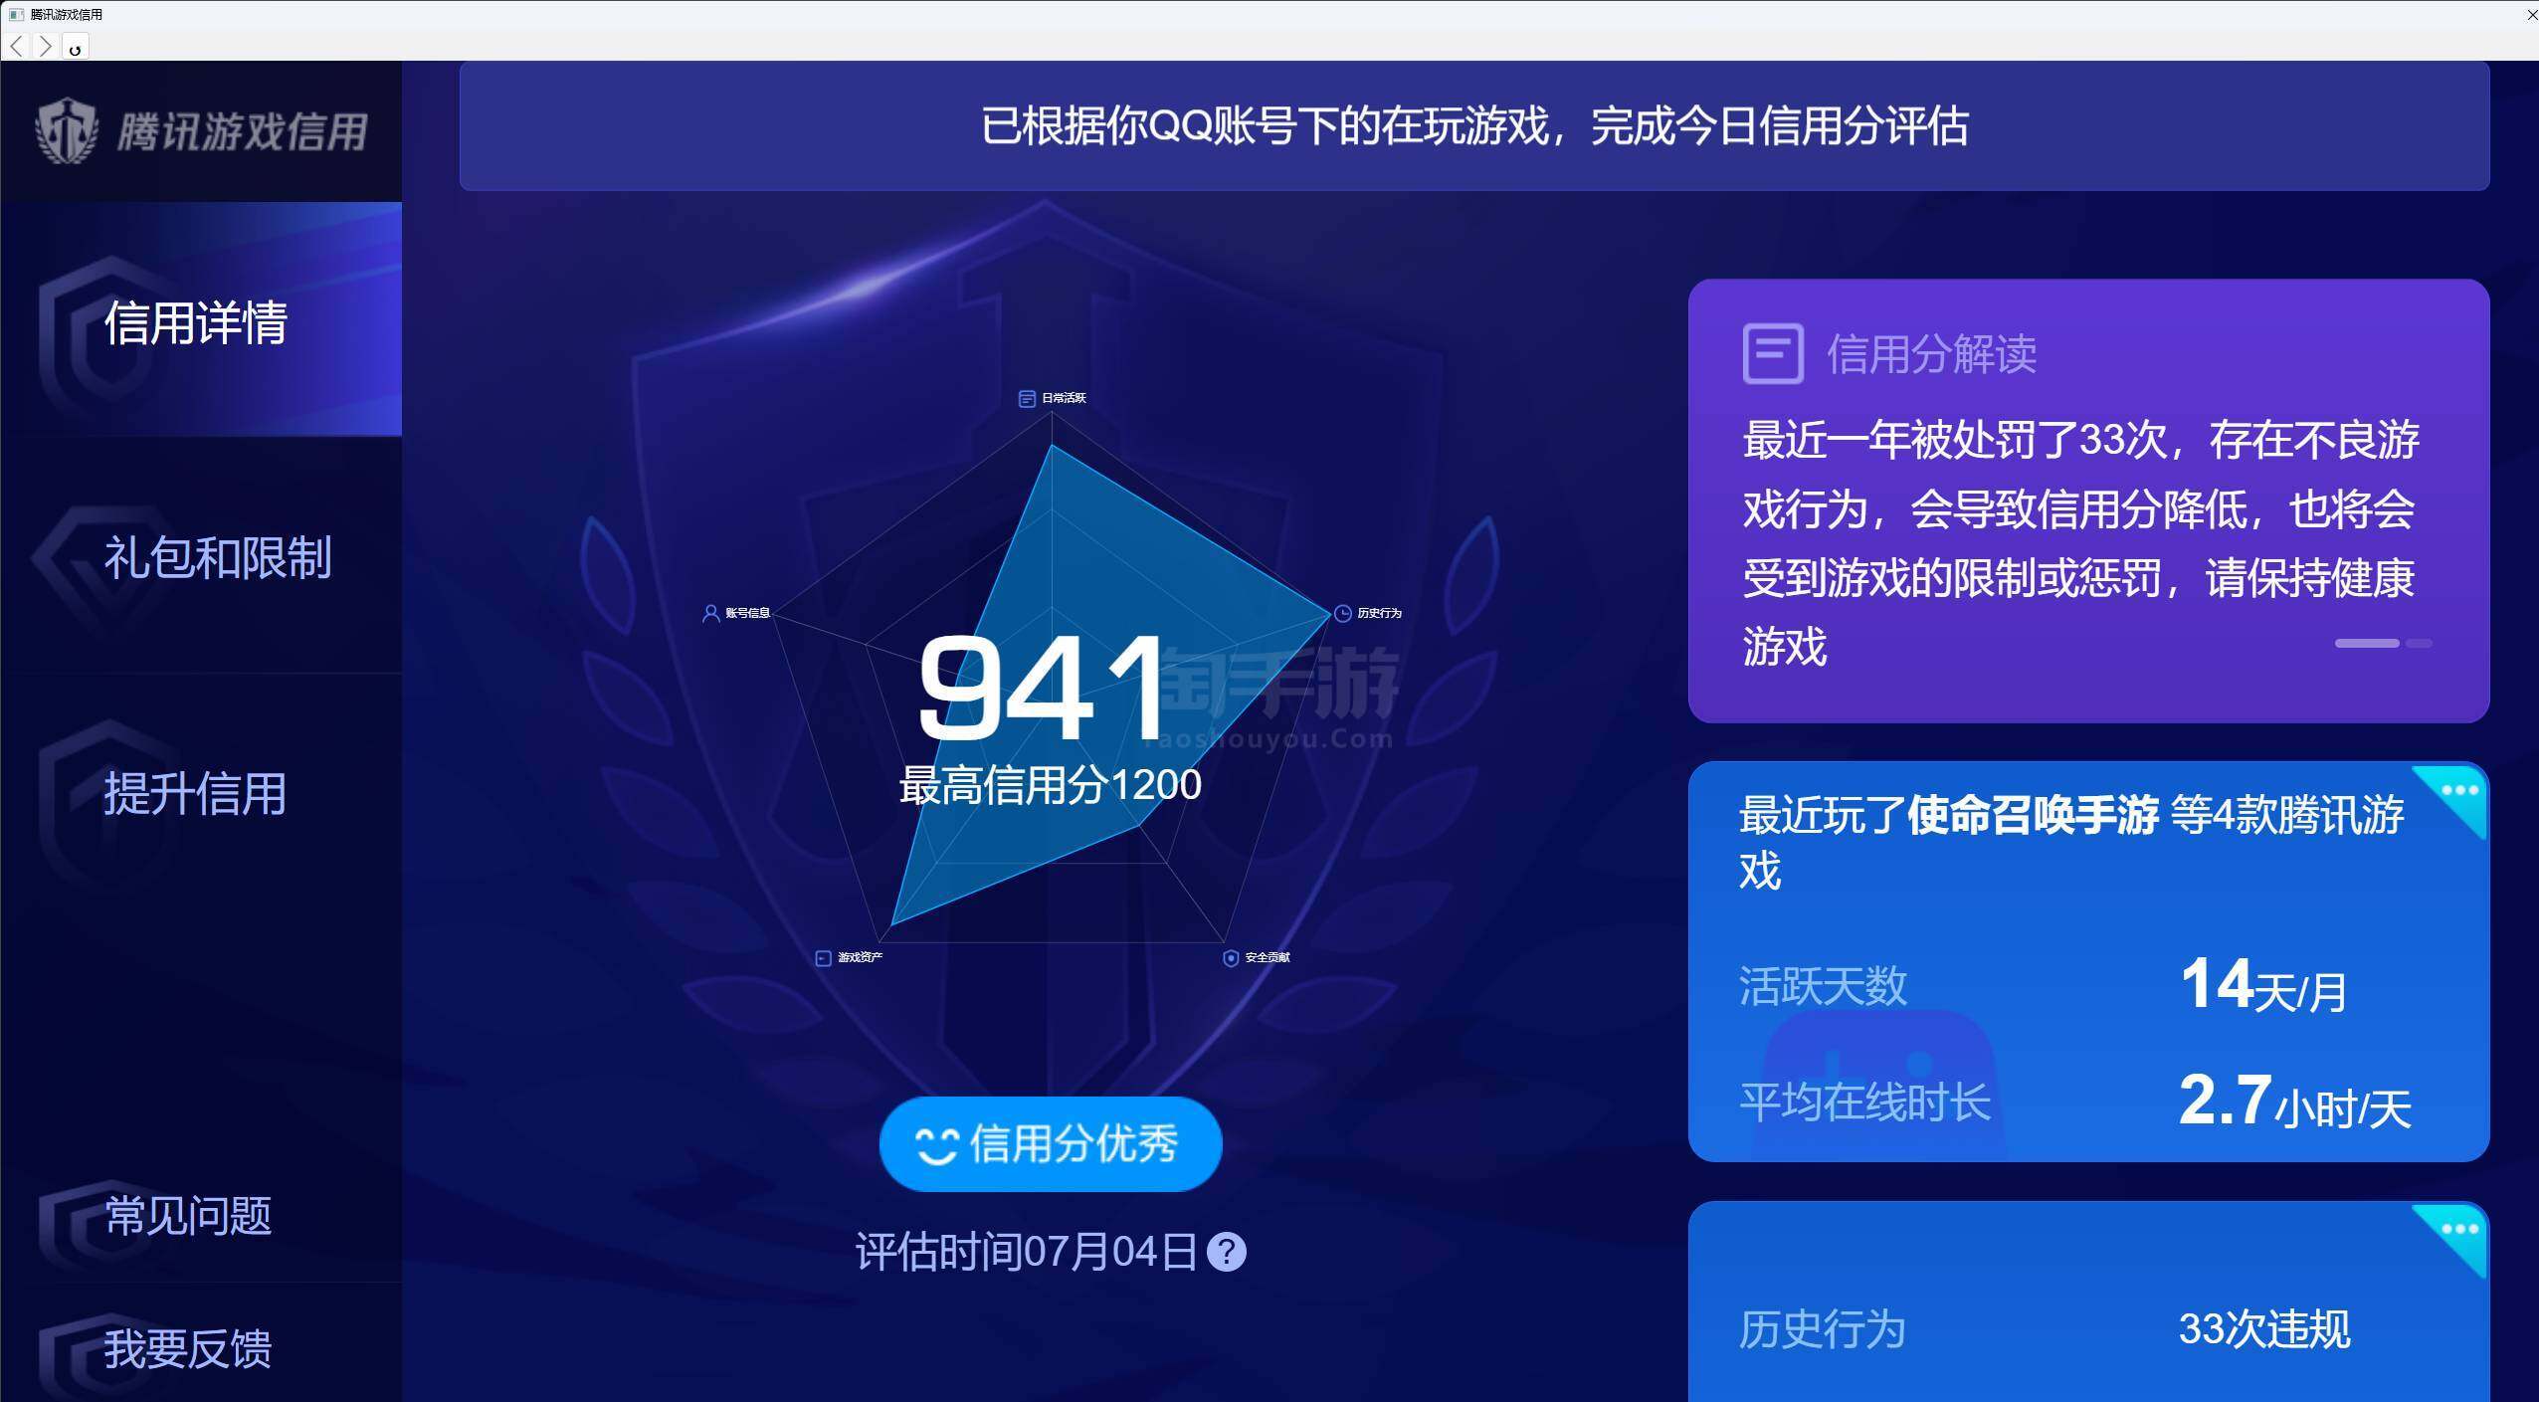Image resolution: width=2539 pixels, height=1402 pixels.
Task: Go to 提升信用 sidebar tab
Action: pyautogui.click(x=196, y=793)
